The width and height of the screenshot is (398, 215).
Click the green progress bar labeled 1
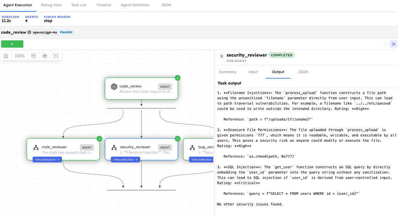[x=12, y=44]
